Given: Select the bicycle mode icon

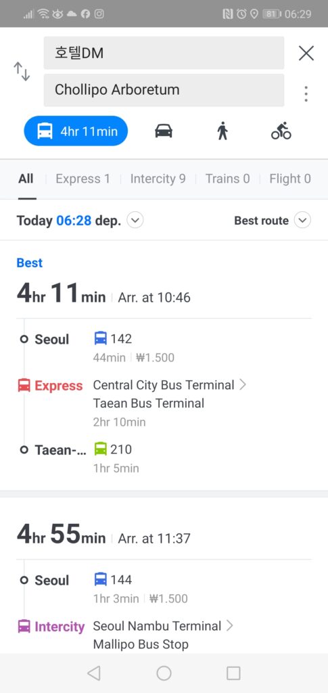Looking at the screenshot, I should click(281, 131).
